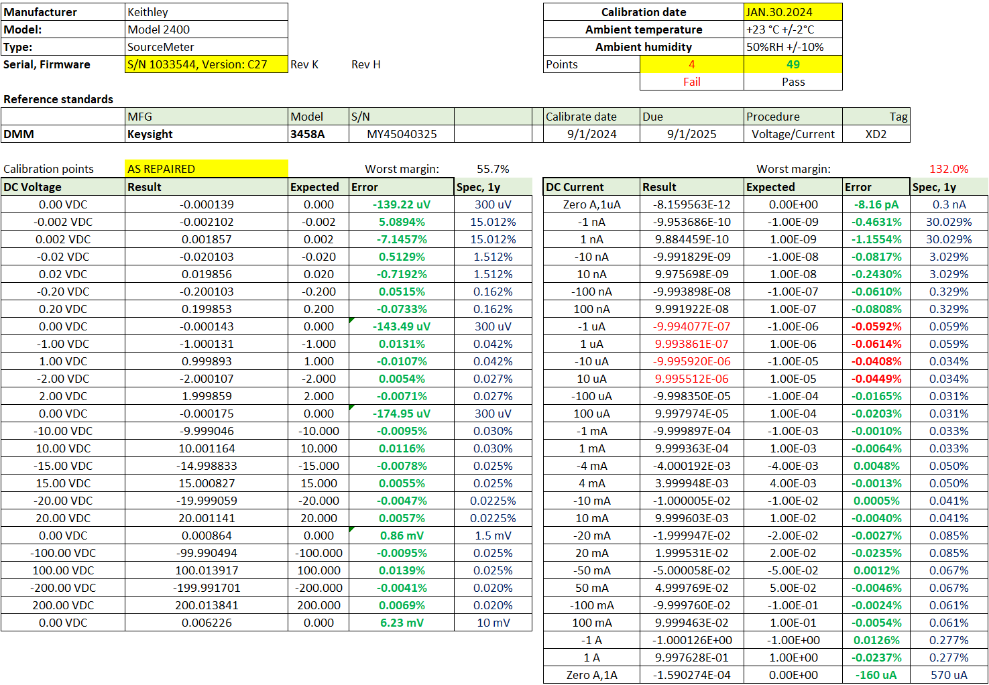Select the calibration date cell JAN.30.2024
Image resolution: width=989 pixels, height=685 pixels.
(x=792, y=12)
